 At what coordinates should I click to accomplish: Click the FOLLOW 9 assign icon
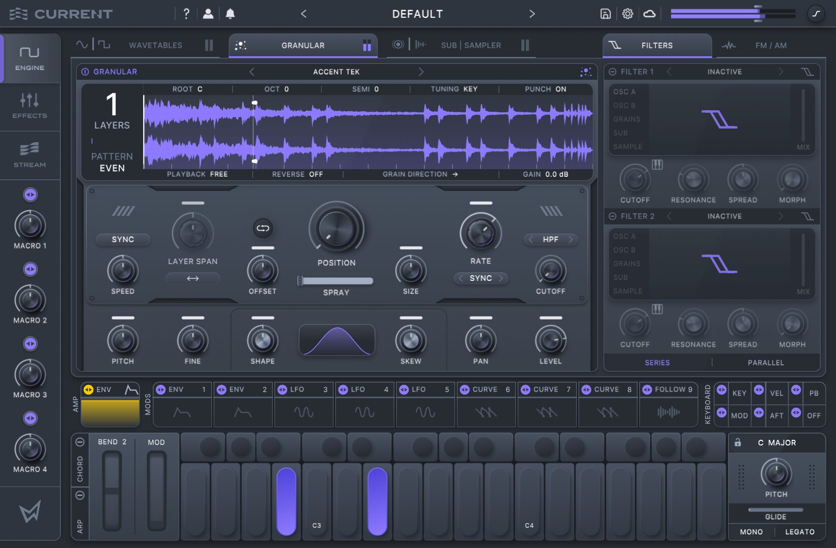[x=647, y=390]
